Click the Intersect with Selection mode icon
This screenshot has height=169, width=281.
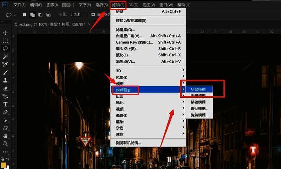click(x=48, y=15)
